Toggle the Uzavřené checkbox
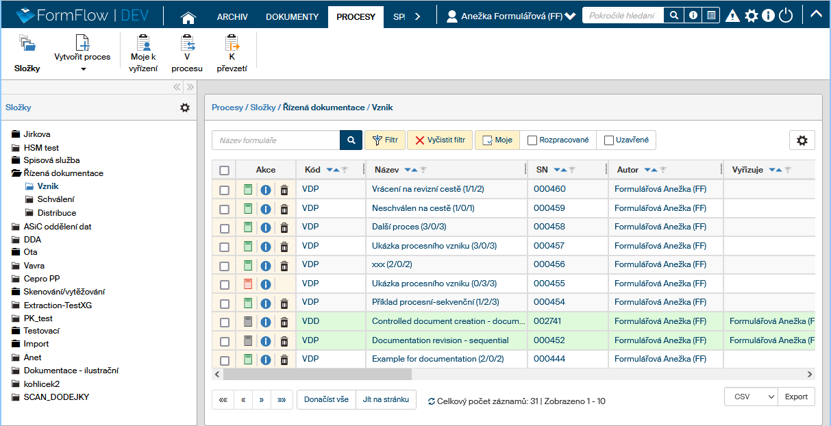 pos(609,140)
